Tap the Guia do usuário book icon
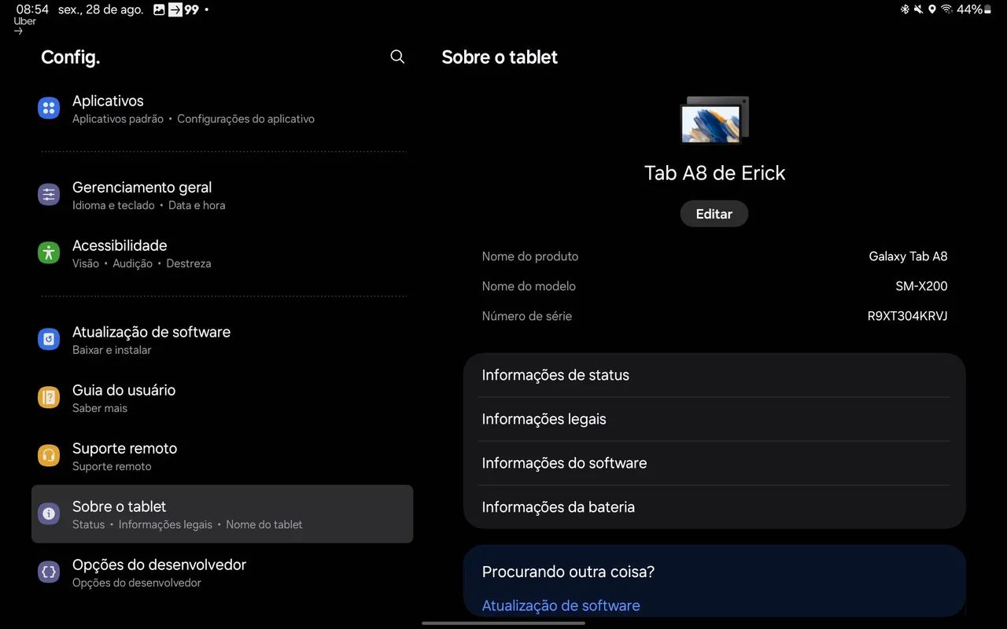Screen dimensions: 1007x629 coord(49,398)
